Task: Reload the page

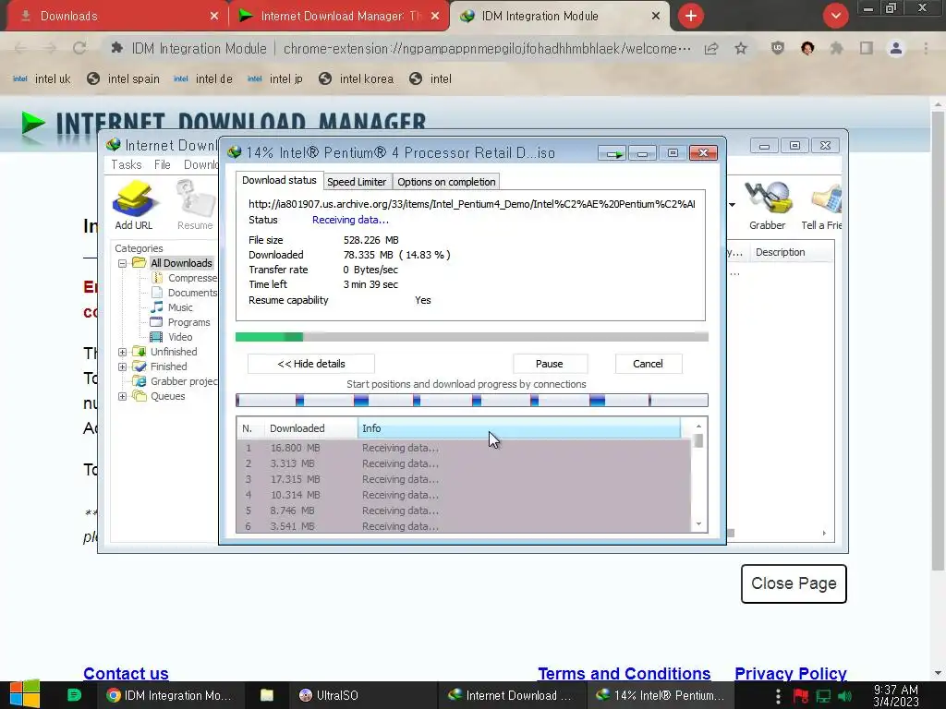Action: pyautogui.click(x=79, y=48)
